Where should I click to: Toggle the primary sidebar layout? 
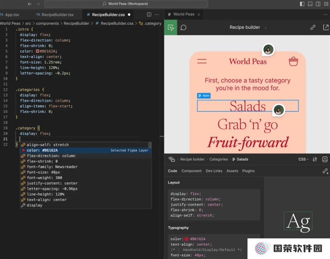[302, 4]
